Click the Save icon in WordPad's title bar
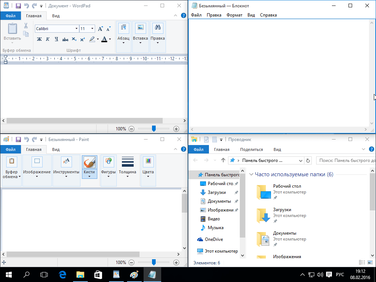The width and height of the screenshot is (376, 282). click(18, 6)
